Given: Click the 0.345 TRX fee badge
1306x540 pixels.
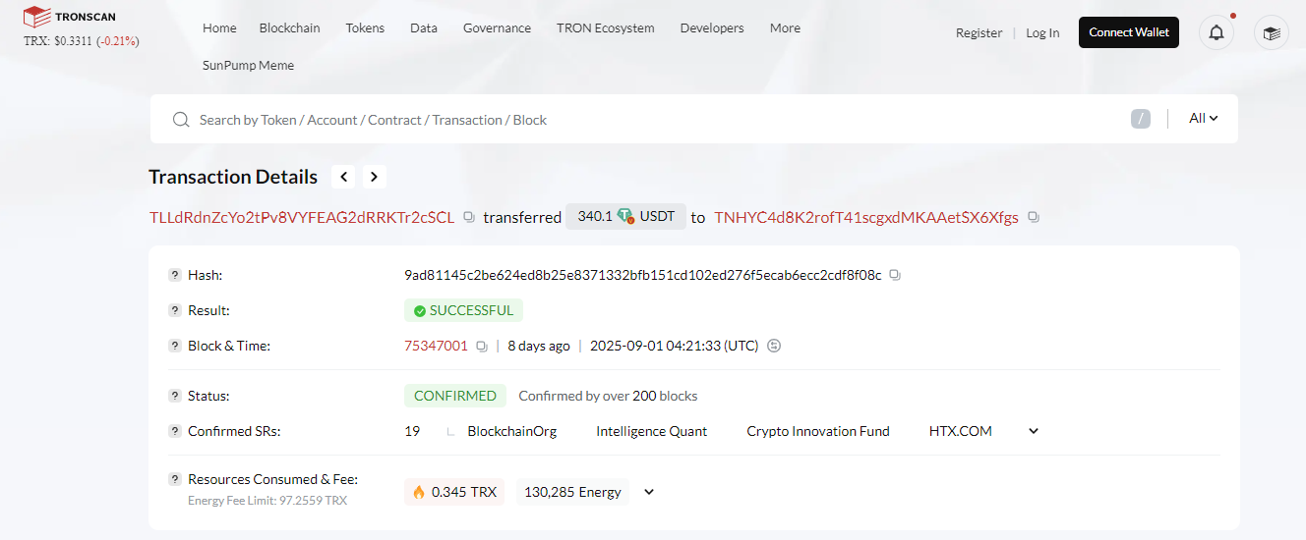Looking at the screenshot, I should click(454, 492).
